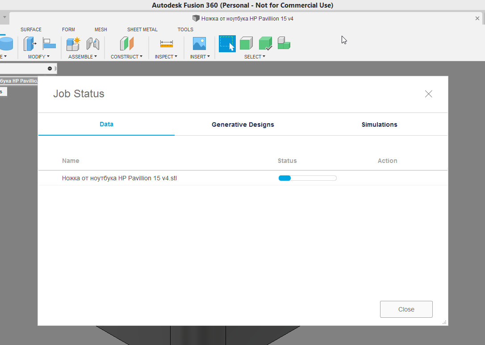Click the grey and green stacked cubes icon

coord(284,43)
